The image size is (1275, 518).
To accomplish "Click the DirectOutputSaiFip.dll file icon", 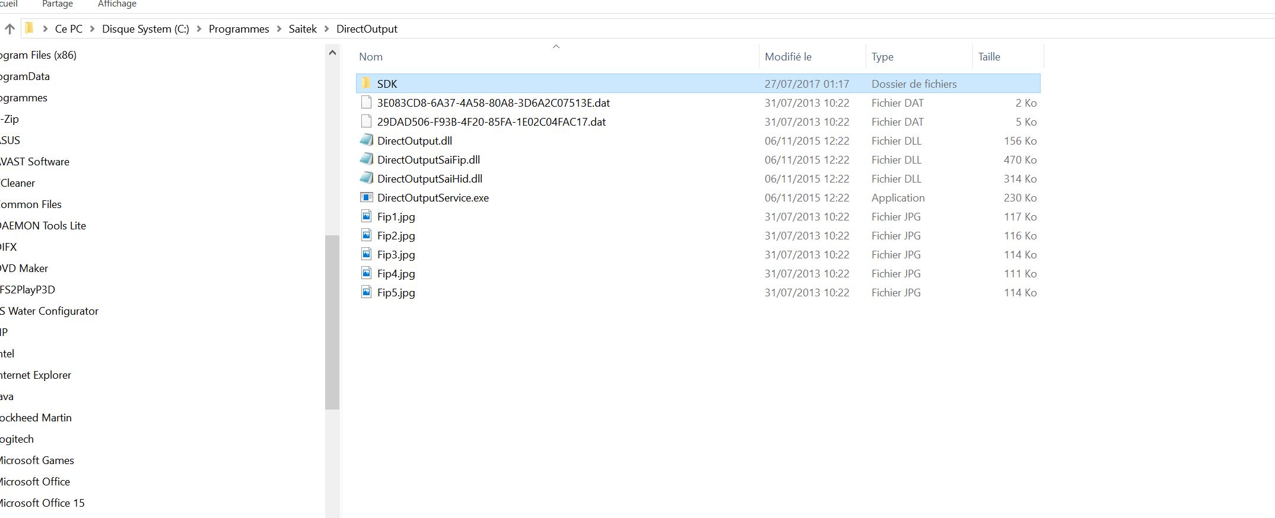I will point(367,159).
